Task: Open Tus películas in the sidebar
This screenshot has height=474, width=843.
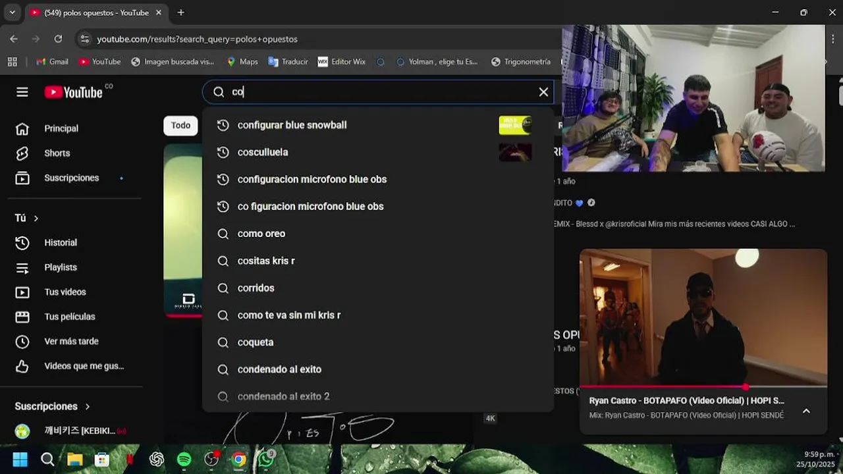Action: [71, 317]
